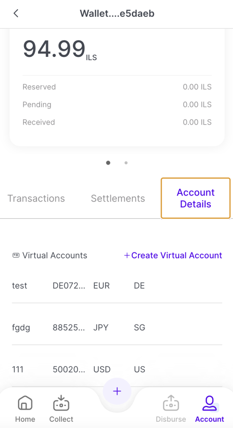Image resolution: width=233 pixels, height=428 pixels.
Task: Open the test EUR virtual account row
Action: (117, 286)
